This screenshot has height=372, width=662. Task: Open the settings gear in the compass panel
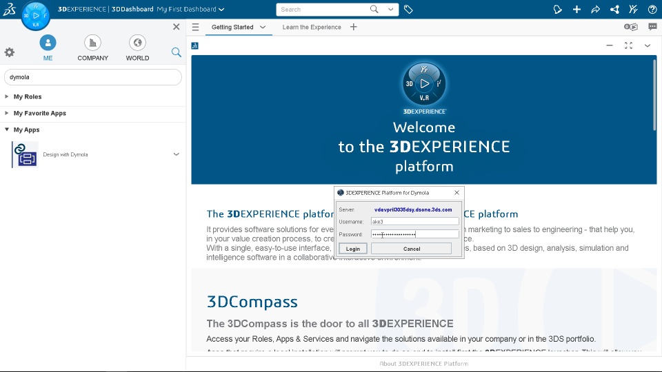[x=9, y=52]
